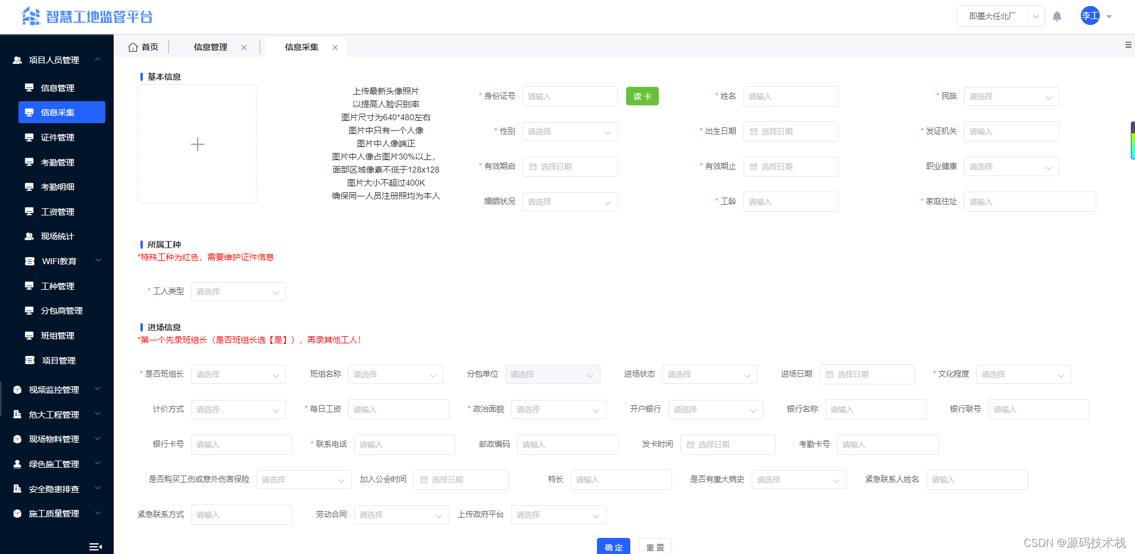Screen dimensions: 1135x554
Task: Switch to the 信息管理 tab
Action: [x=211, y=47]
